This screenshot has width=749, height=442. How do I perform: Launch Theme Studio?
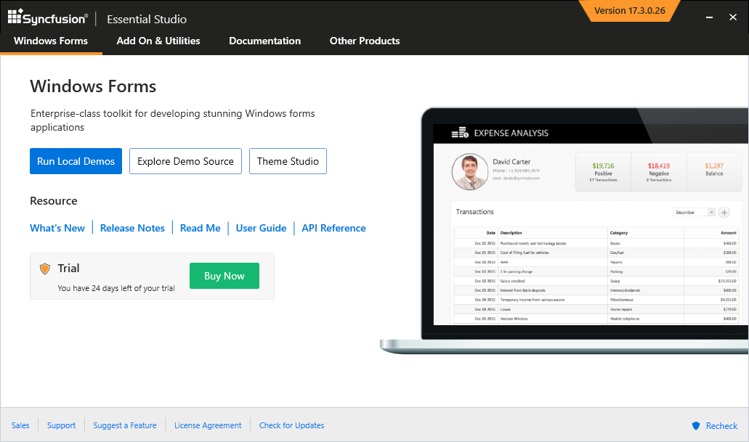pyautogui.click(x=288, y=161)
